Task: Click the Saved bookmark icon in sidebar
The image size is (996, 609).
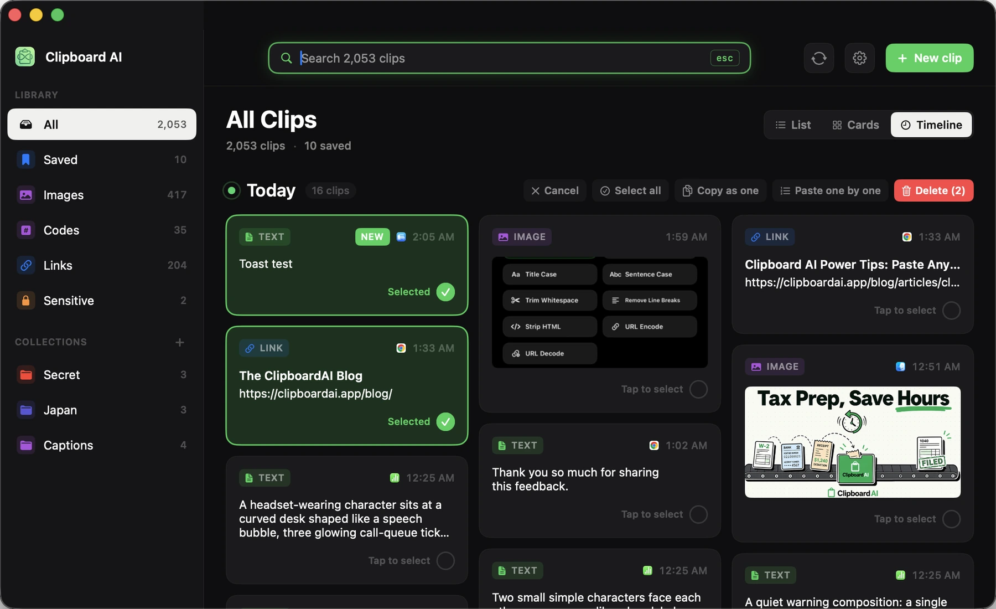Action: coord(25,159)
